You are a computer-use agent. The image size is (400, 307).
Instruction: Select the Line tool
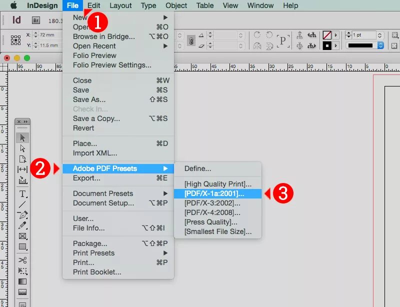point(22,204)
